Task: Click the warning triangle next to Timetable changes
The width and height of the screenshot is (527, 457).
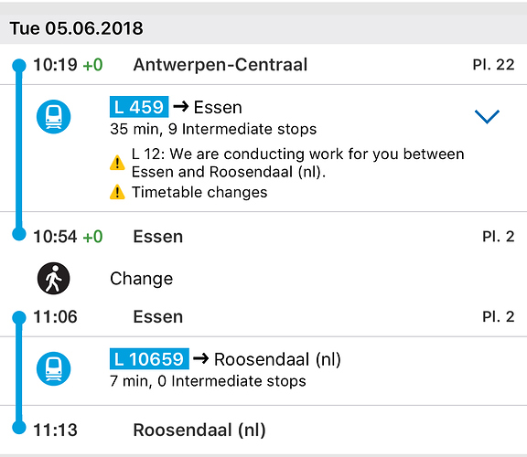Action: [x=117, y=192]
